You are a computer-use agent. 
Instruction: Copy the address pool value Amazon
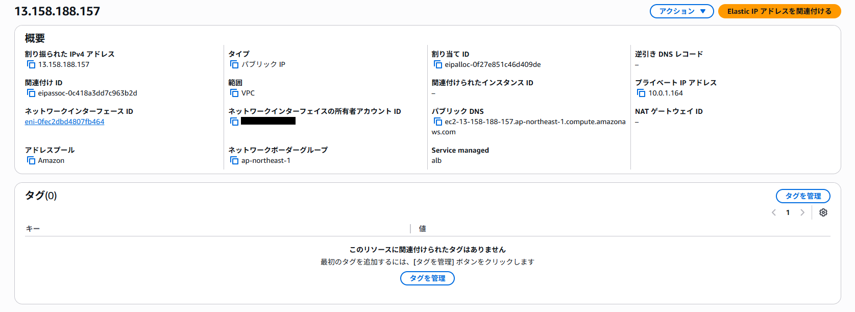pyautogui.click(x=31, y=160)
